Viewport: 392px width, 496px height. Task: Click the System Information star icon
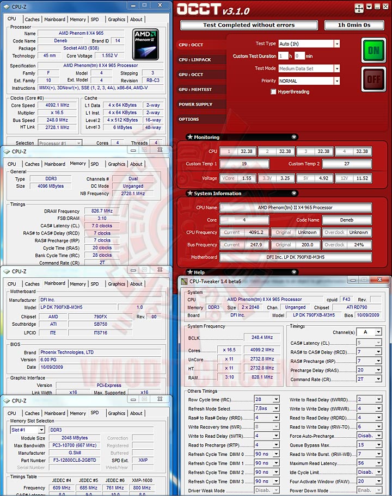coord(190,193)
